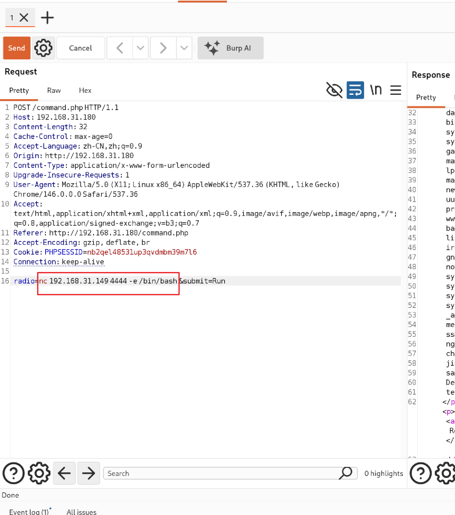Switch Request view to Raw tab
The height and width of the screenshot is (515, 455).
tap(54, 90)
